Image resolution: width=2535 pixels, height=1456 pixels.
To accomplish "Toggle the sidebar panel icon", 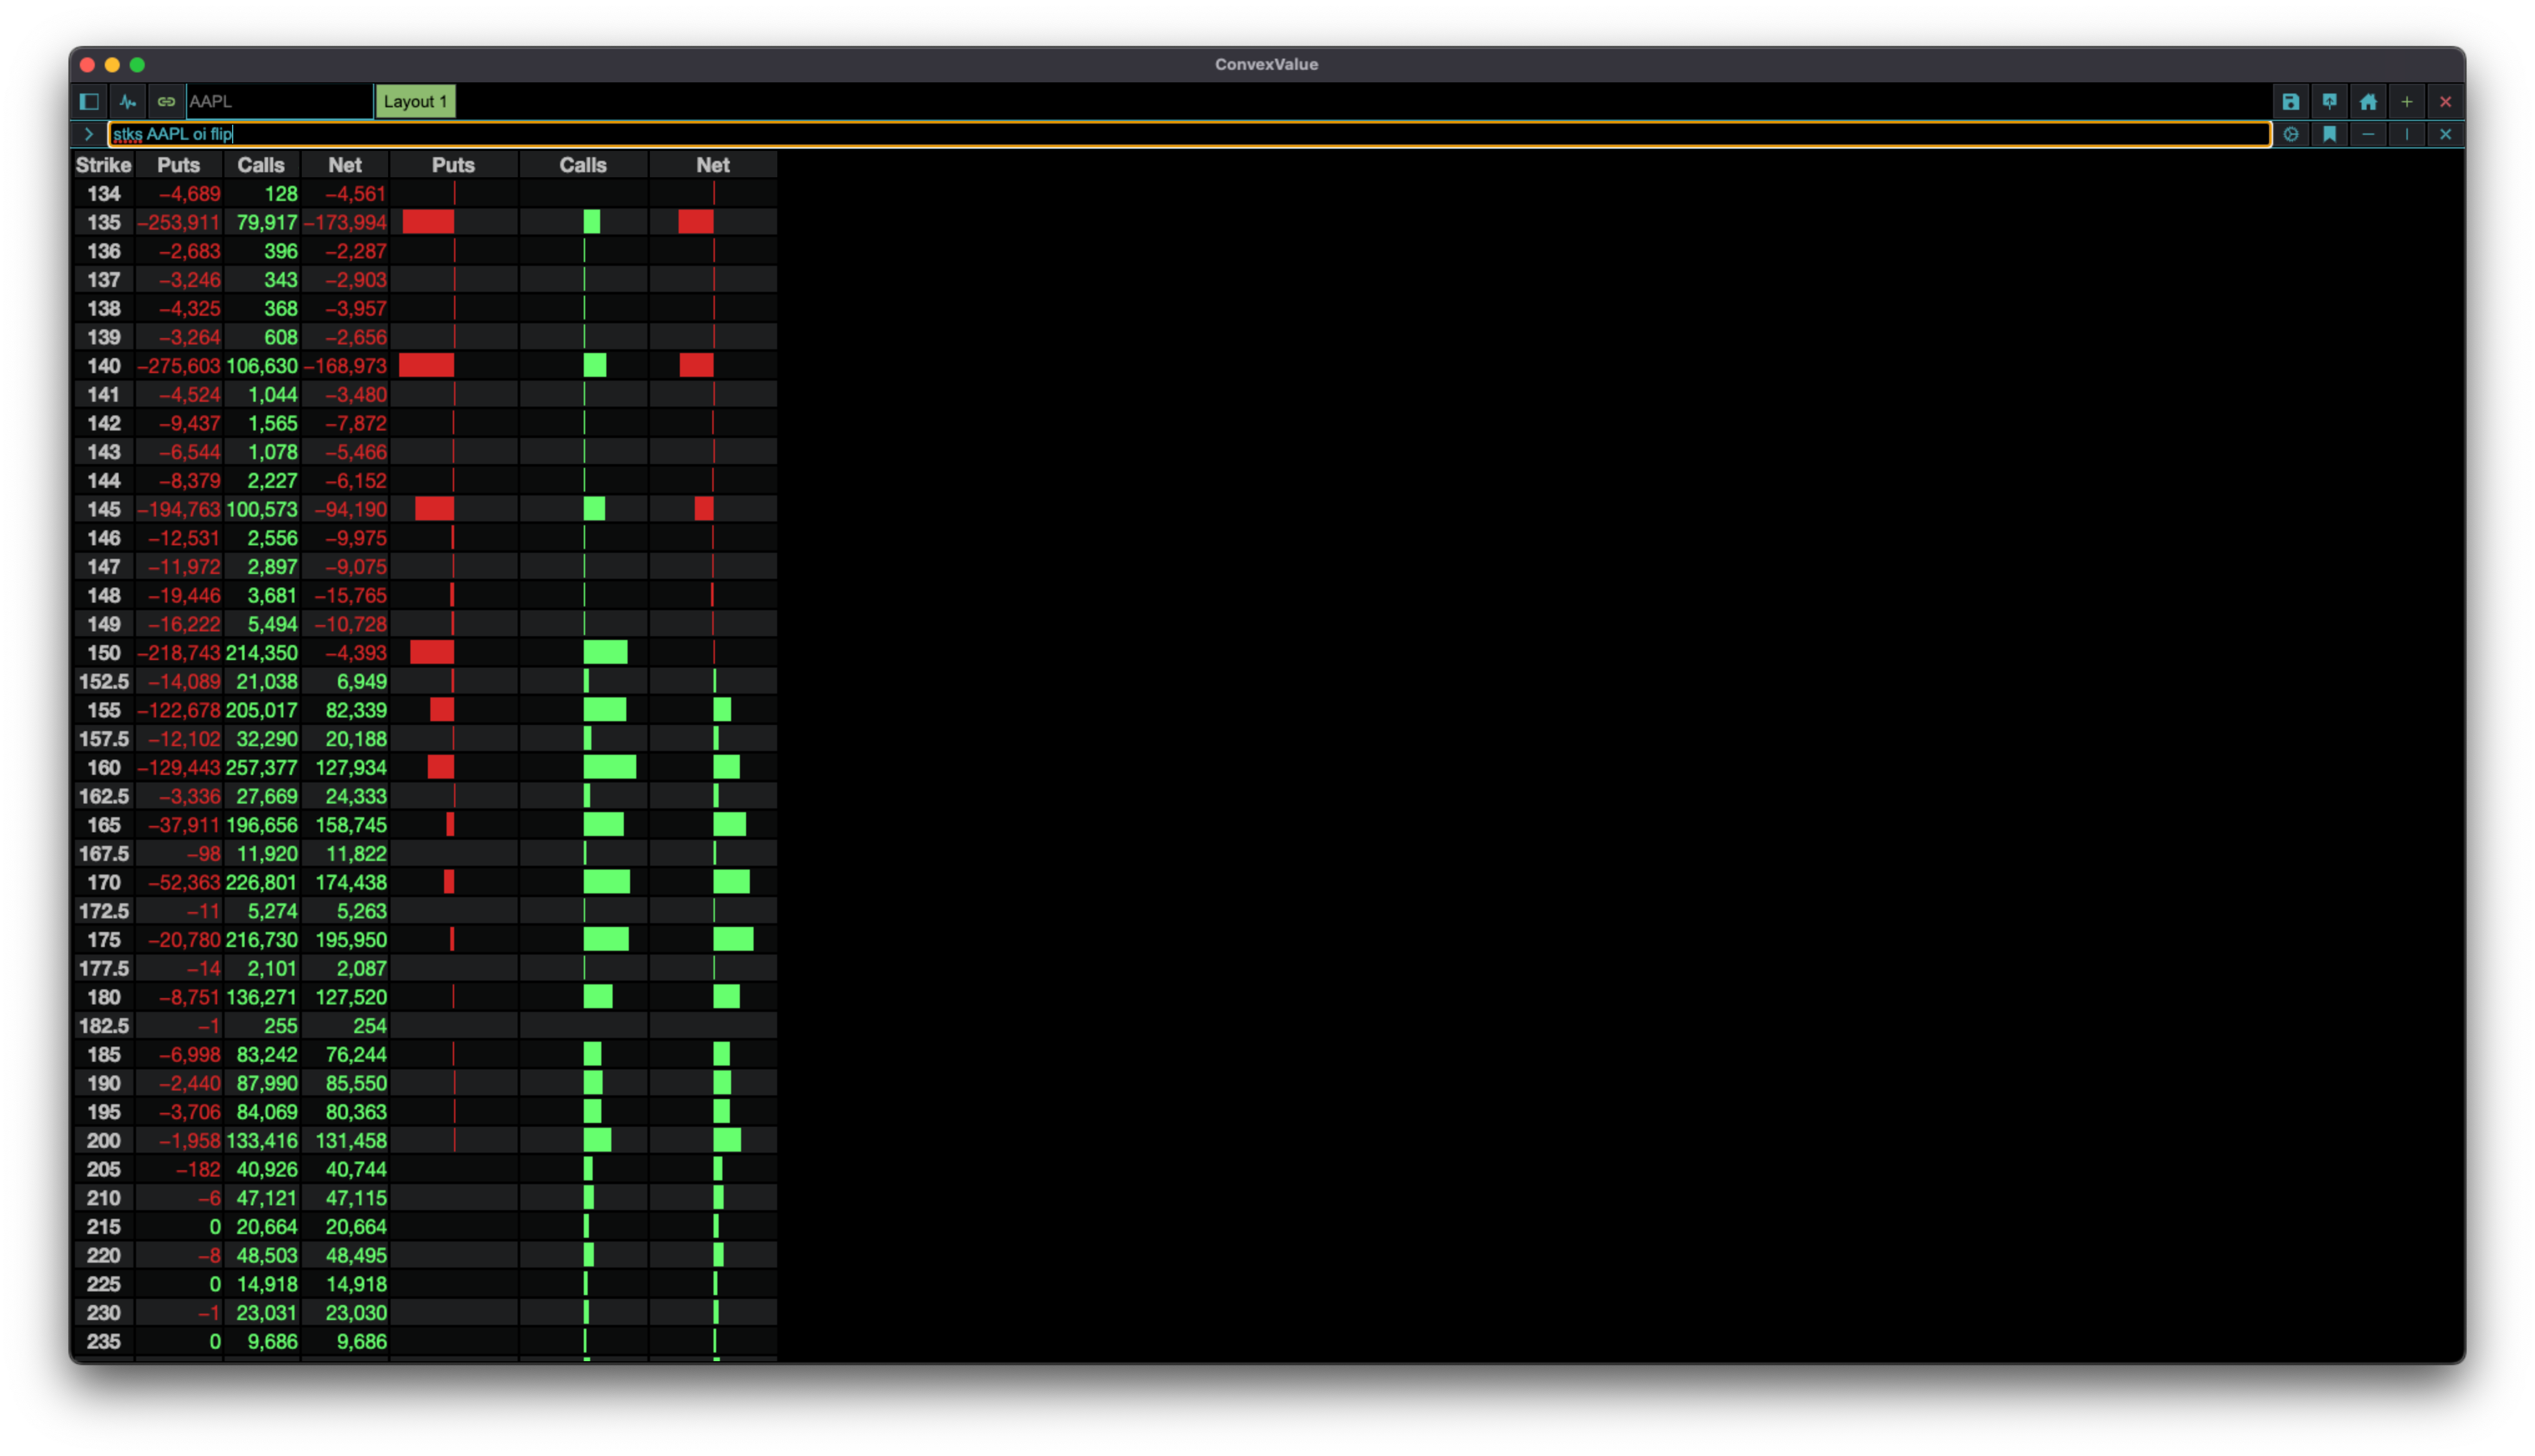I will tap(89, 101).
